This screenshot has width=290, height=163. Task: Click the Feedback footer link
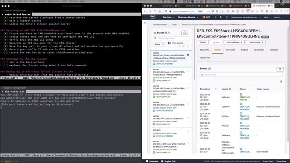coord(154,161)
